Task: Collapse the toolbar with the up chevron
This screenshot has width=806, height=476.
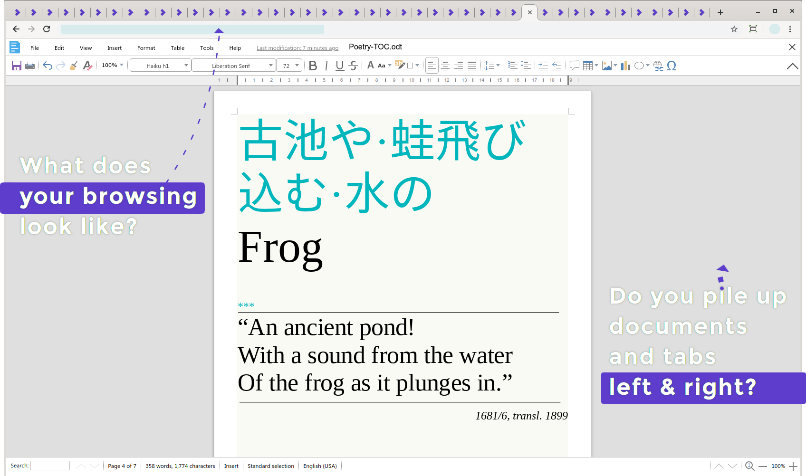Action: 792,66
